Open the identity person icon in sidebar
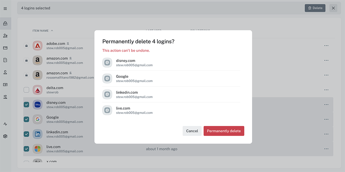This screenshot has height=172, width=345. coord(5,72)
